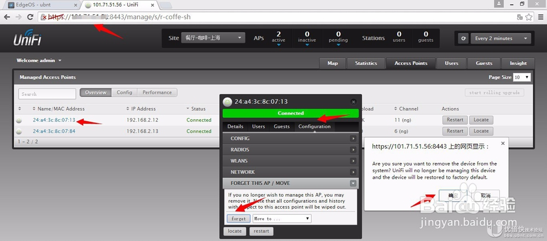Switch to the Guests tab in the page header
The height and width of the screenshot is (241, 547).
click(x=484, y=63)
